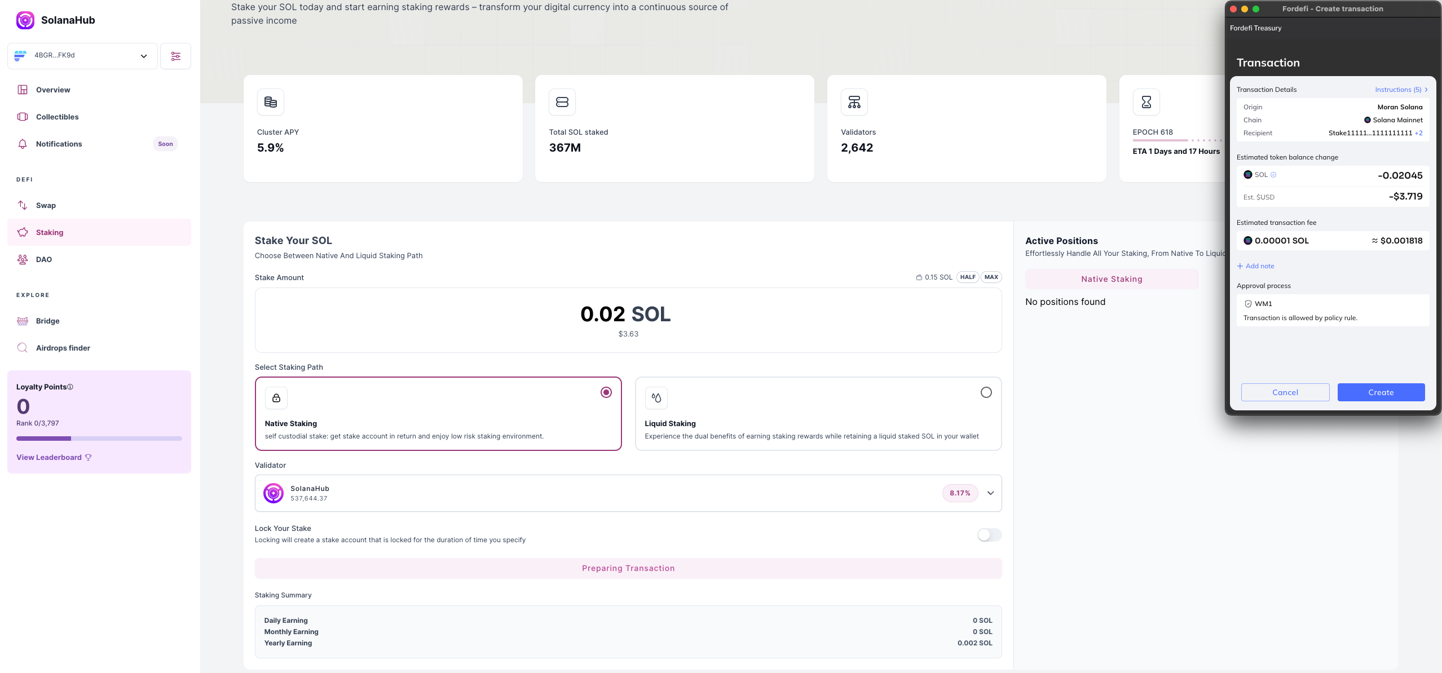Viewport: 1442px width, 673px height.
Task: Expand the validator selection chevron
Action: click(990, 493)
